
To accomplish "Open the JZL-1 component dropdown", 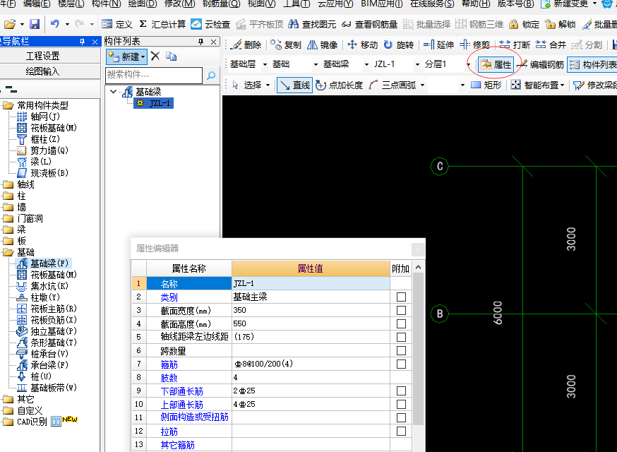I will tap(417, 64).
